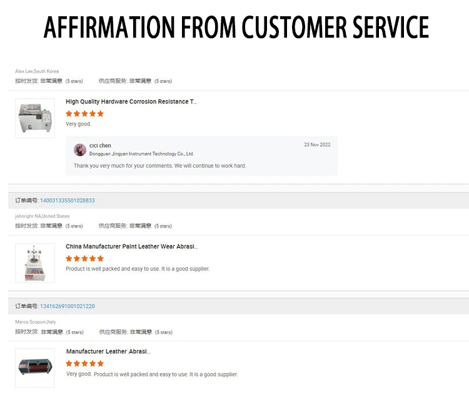
Task: Click order number 134162691001021220
Action: tap(68, 306)
